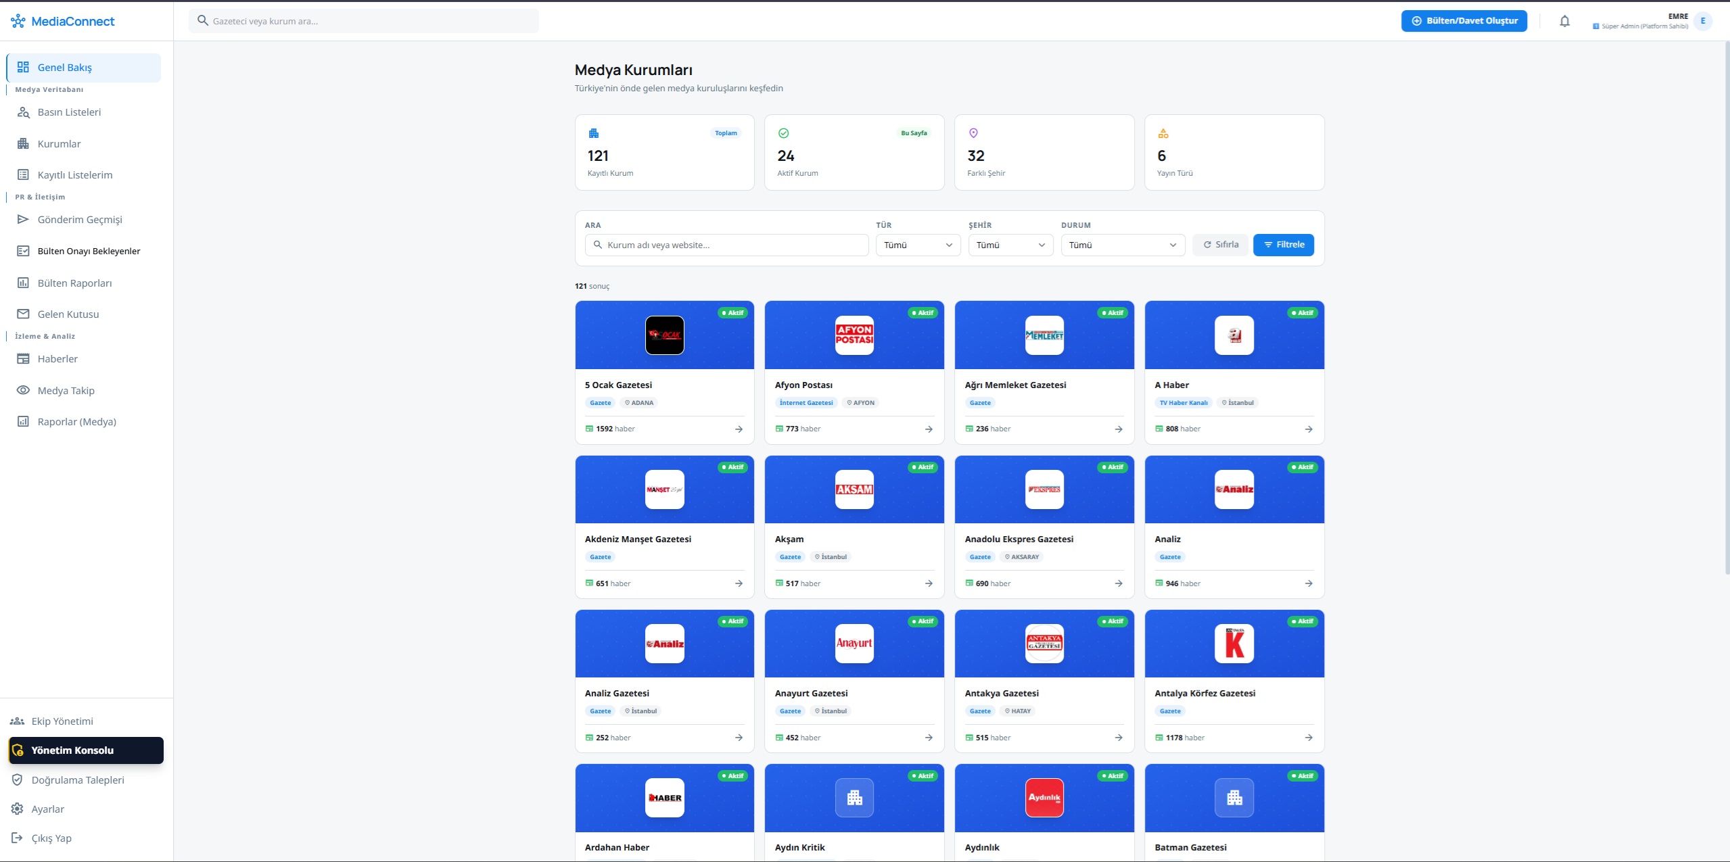Click the Afyon Postası logo thumbnail
This screenshot has height=862, width=1730.
(x=854, y=335)
